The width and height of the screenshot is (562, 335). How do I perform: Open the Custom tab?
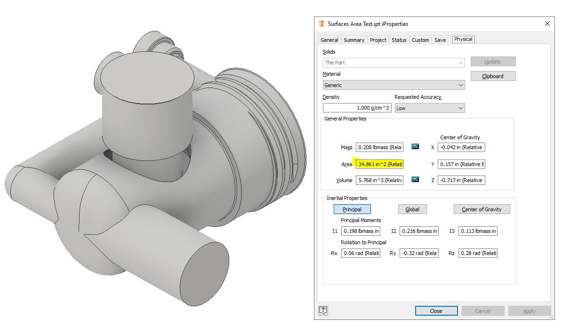[420, 40]
